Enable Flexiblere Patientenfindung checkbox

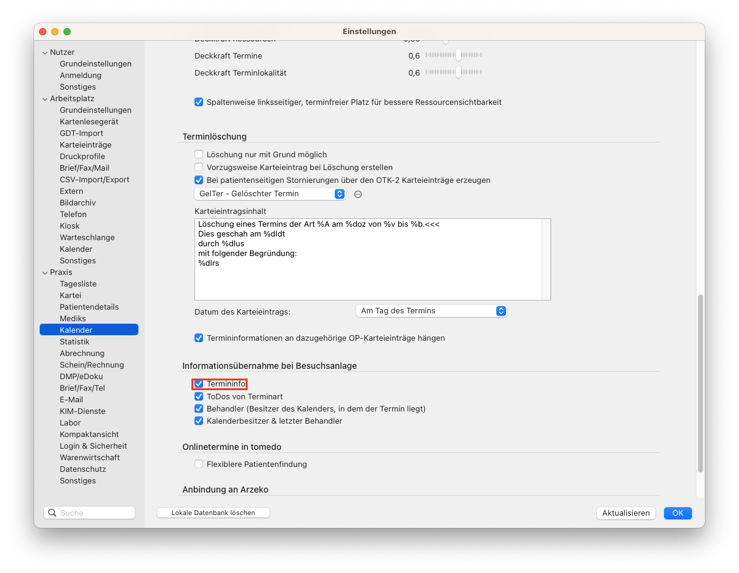coord(199,464)
